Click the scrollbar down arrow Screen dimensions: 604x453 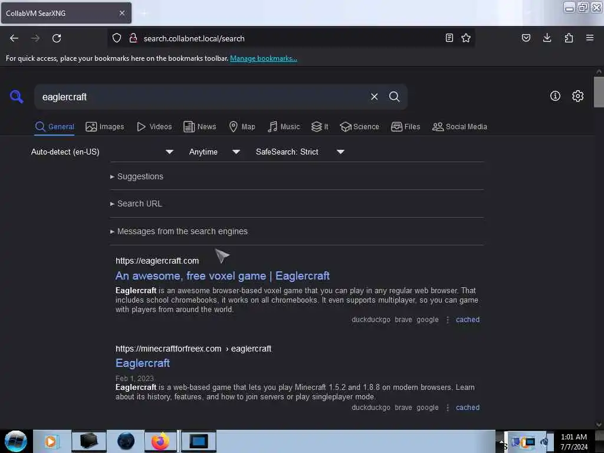pos(599,425)
